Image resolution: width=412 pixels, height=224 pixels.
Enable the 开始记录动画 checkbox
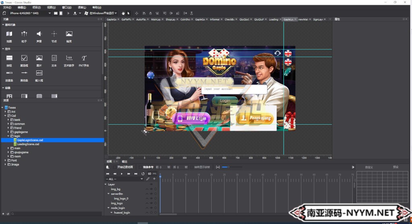coord(115,167)
